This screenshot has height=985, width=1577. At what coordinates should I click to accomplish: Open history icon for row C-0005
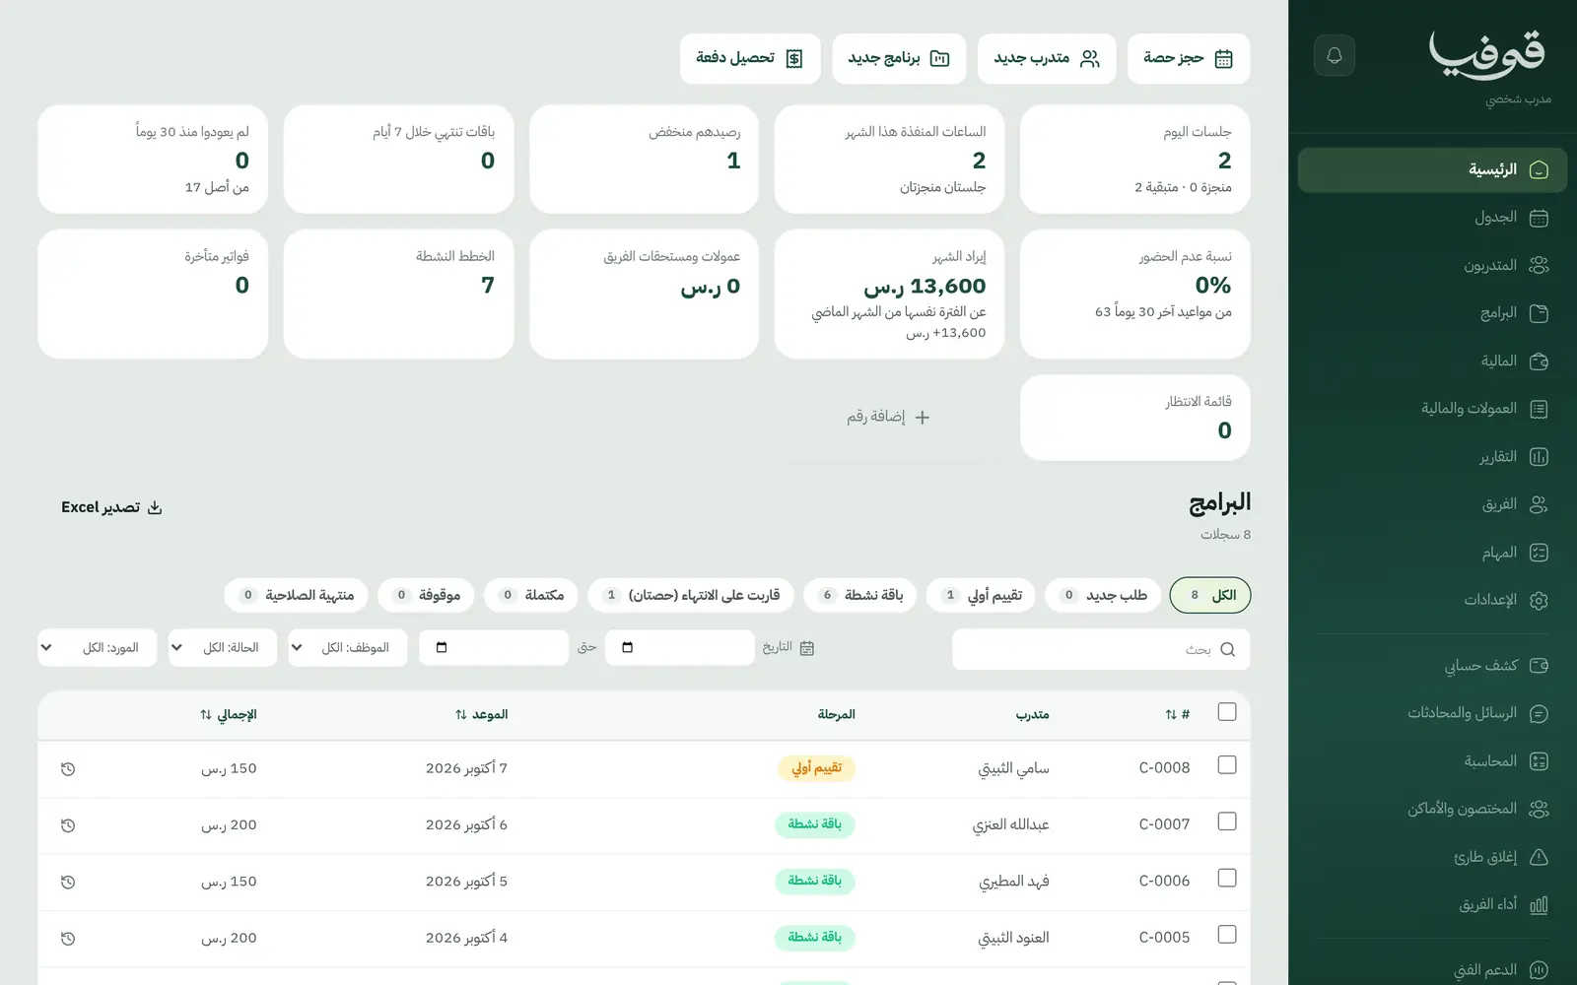[x=68, y=939]
